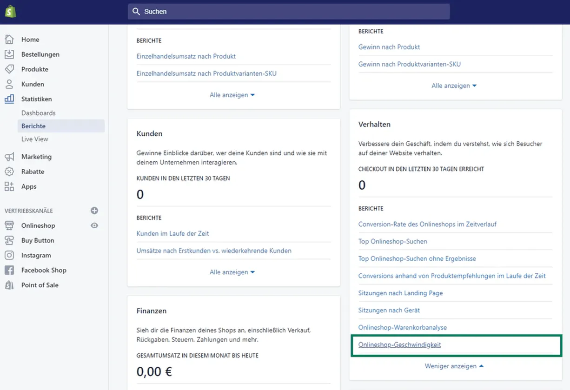Click the Suchen search field
Viewport: 570px width, 390px height.
(288, 12)
